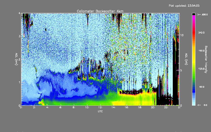Click the "16:" UTC time tick label

coord(127,107)
